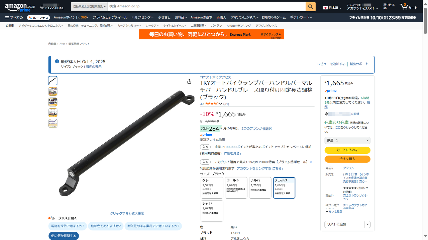
Task: Open the プライムビッグディール nav item
Action: tap(110, 17)
